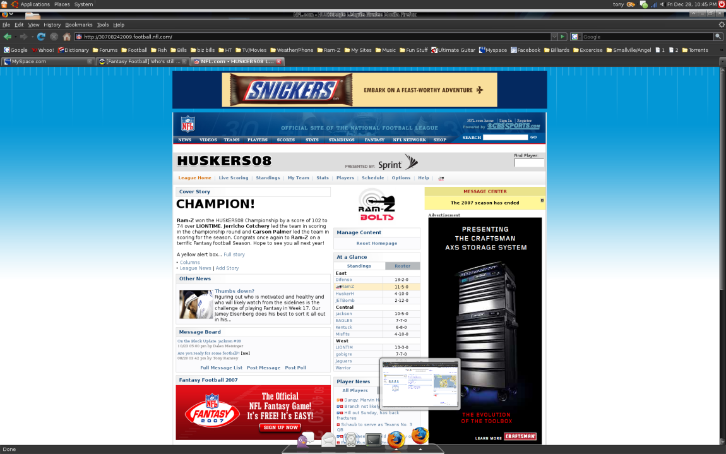Viewport: 726px width, 454px height.
Task: Close the NFL.com HUSKERS08 tab
Action: tap(279, 61)
